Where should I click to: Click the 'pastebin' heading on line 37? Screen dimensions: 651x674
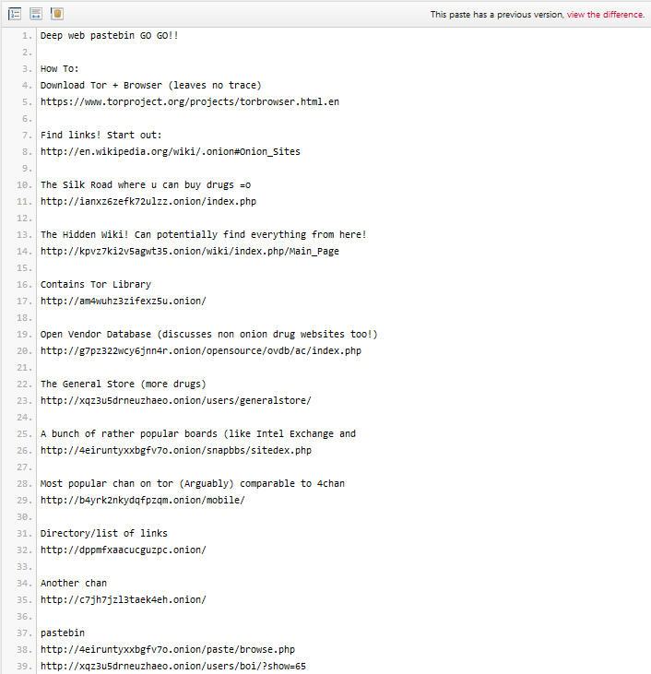[63, 633]
